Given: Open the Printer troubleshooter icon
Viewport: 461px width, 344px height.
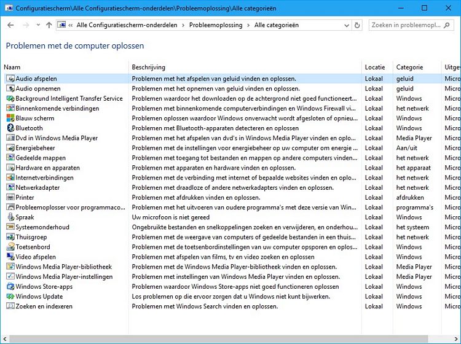Looking at the screenshot, I should [10, 197].
